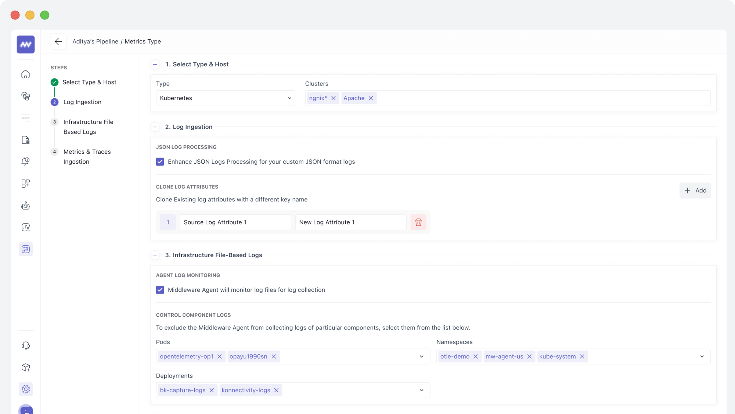Open Aditya's Pipeline breadcrumb link
735x414 pixels.
95,41
